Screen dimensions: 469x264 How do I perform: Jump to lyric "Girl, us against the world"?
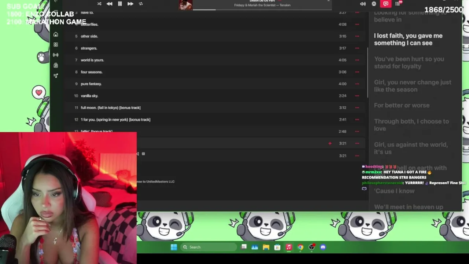coord(411,148)
